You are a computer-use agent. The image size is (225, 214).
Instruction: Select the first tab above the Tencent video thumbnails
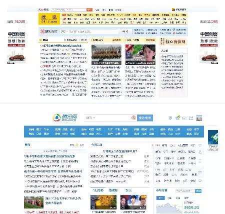(x=98, y=190)
